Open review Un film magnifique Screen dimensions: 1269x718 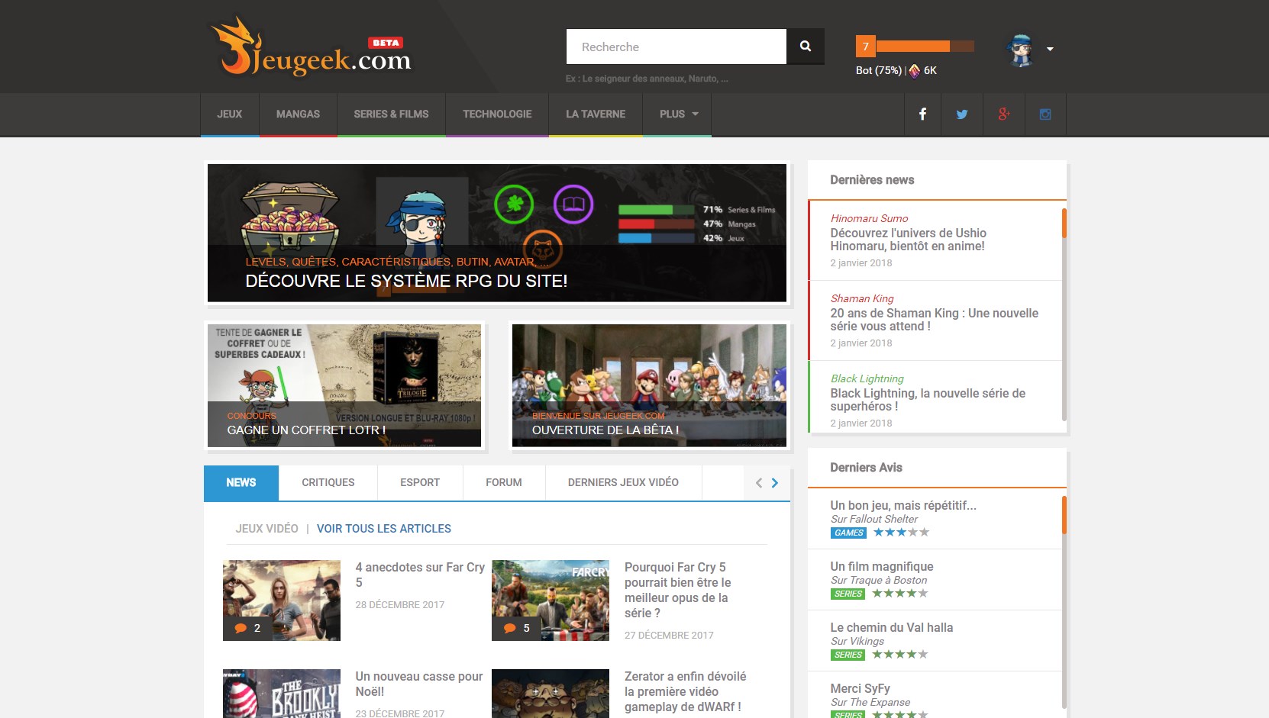point(882,566)
